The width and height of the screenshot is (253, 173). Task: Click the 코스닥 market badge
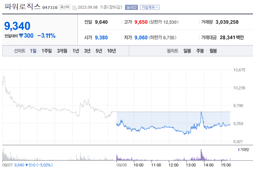point(65,7)
